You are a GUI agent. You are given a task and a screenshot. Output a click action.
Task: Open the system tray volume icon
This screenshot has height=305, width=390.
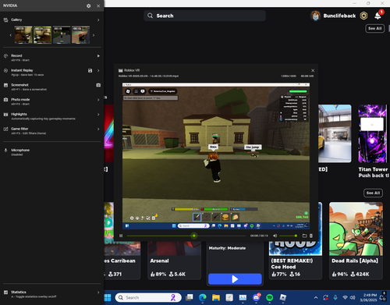pyautogui.click(x=353, y=297)
